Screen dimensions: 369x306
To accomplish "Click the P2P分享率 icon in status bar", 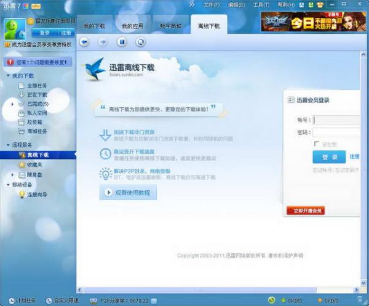I will [x=93, y=301].
